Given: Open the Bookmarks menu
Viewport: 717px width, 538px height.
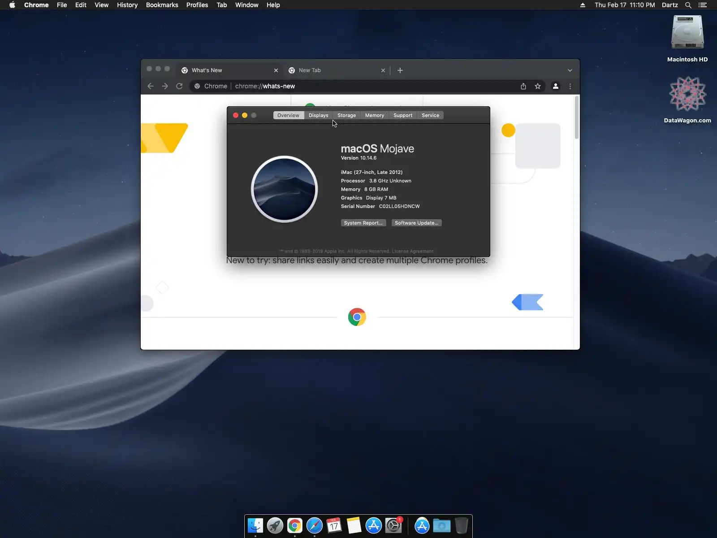Looking at the screenshot, I should tap(162, 5).
